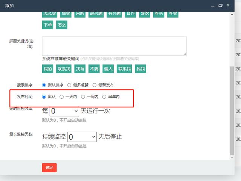This screenshot has width=241, height=181.
Task: Add the 下单 keyword tag
Action: tap(47, 25)
